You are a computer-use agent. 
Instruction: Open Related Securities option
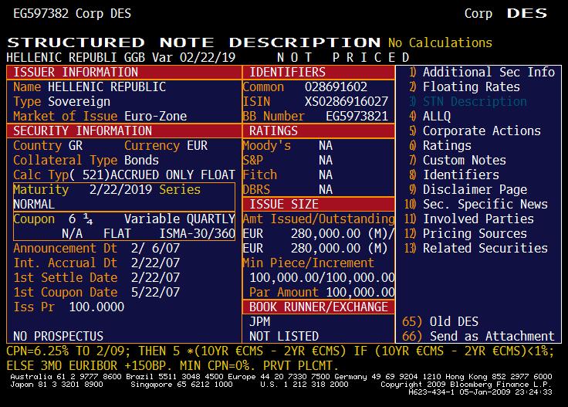(476, 248)
